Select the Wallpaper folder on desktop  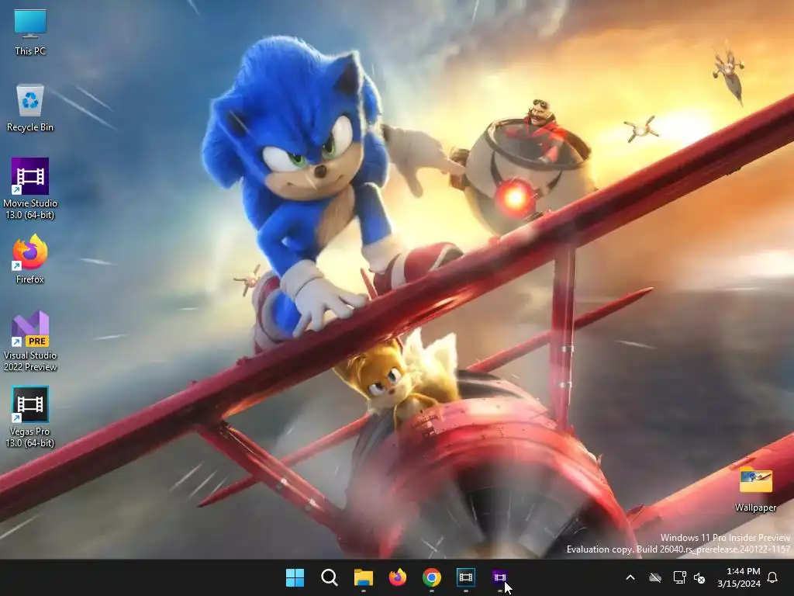click(755, 490)
